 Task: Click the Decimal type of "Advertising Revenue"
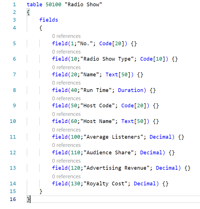coord(167,168)
